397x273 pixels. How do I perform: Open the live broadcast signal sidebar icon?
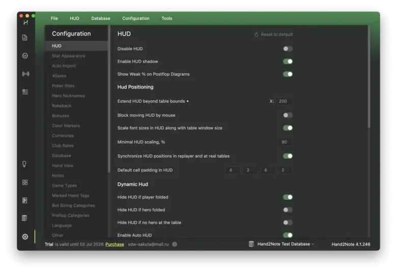pyautogui.click(x=25, y=74)
